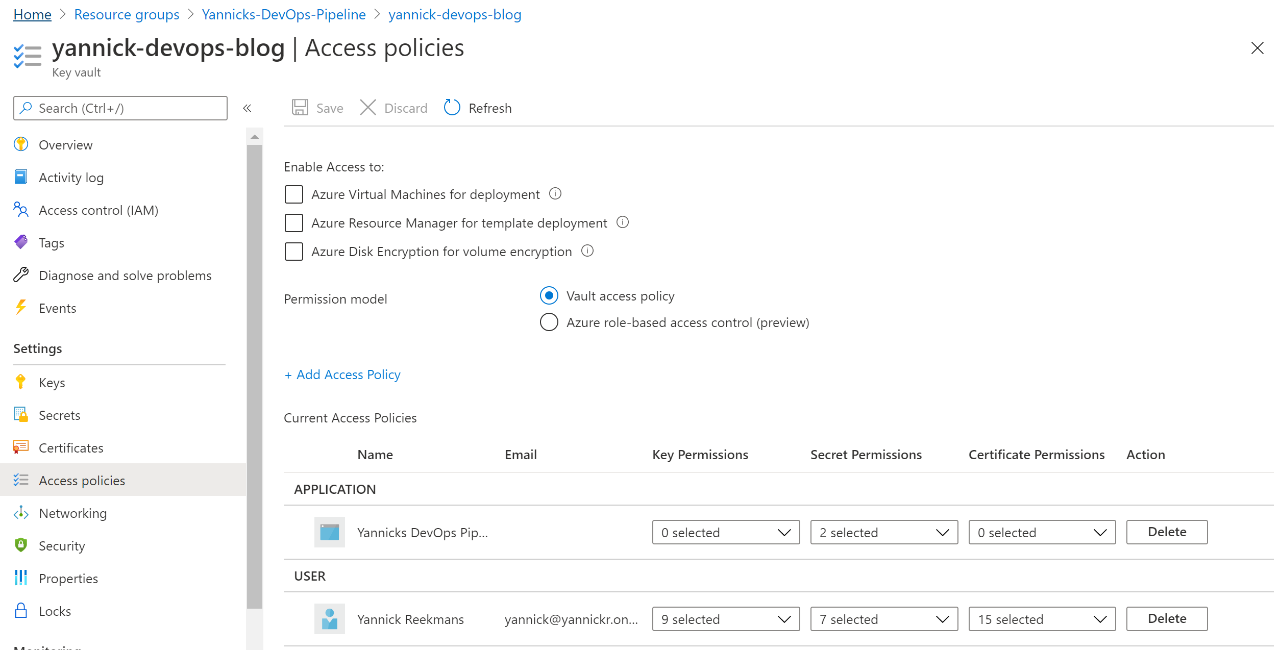Check Azure Resource Manager for template deployment

click(294, 223)
